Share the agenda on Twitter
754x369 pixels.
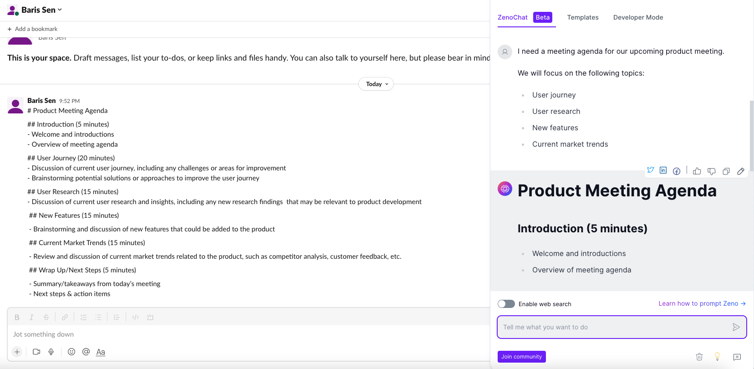coord(651,170)
